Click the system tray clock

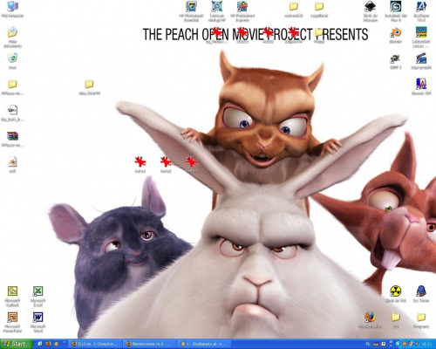pos(427,344)
